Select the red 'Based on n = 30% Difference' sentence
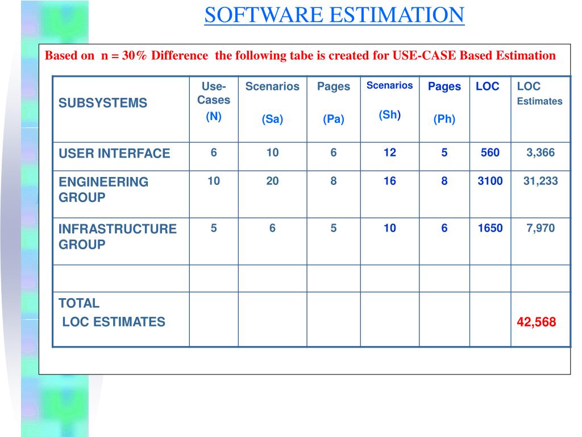The image size is (582, 437). (300, 56)
